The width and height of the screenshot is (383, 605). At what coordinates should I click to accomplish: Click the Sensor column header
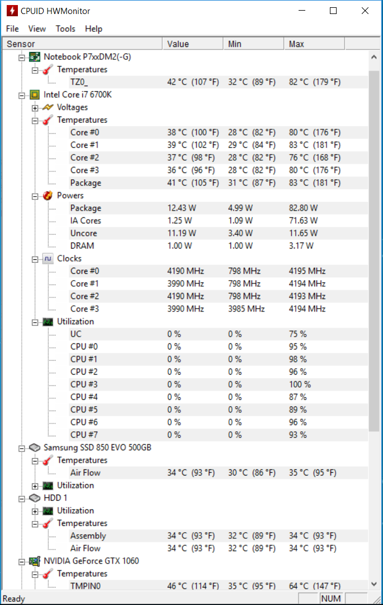(82, 44)
